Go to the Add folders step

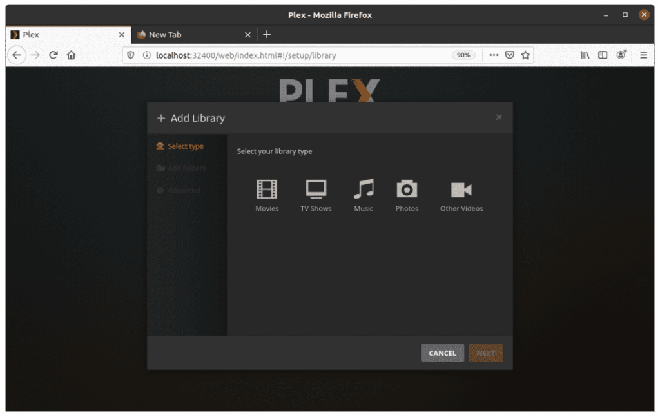[181, 168]
